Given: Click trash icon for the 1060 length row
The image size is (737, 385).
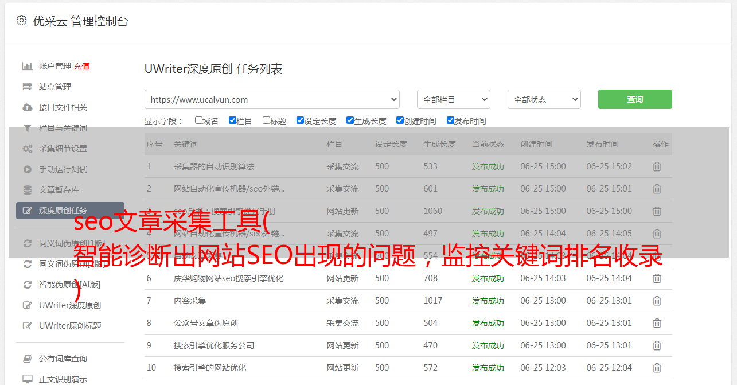Looking at the screenshot, I should pos(657,211).
